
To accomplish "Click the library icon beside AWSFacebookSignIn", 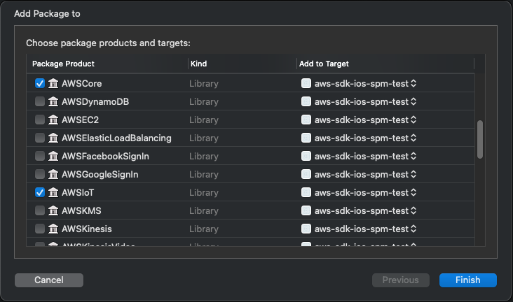I will coord(53,156).
